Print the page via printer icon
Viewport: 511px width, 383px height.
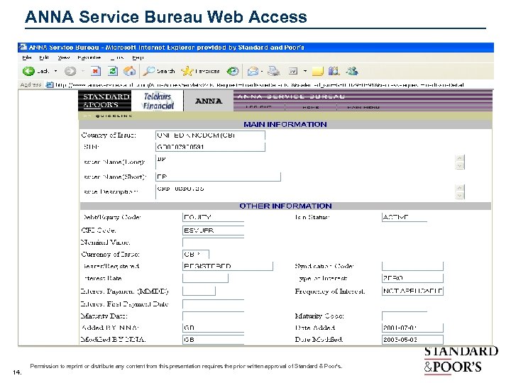(273, 71)
